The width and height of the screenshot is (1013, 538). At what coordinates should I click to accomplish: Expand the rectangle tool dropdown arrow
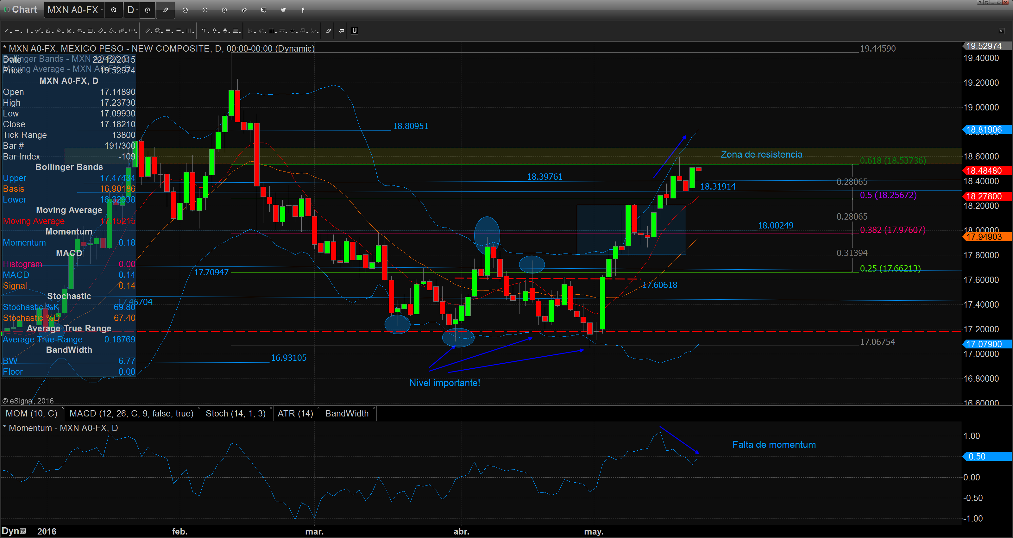(94, 33)
